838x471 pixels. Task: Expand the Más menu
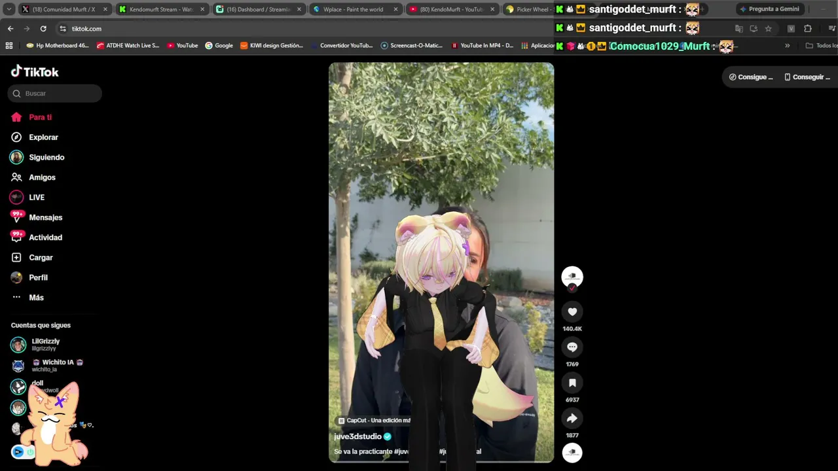[x=27, y=298]
